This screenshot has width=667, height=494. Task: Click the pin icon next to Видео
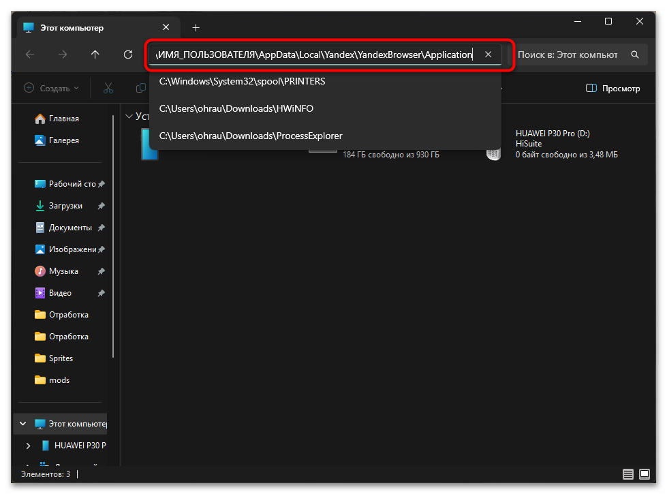click(102, 293)
